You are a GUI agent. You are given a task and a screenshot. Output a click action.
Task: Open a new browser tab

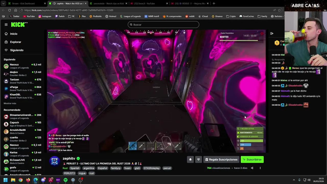click(214, 4)
